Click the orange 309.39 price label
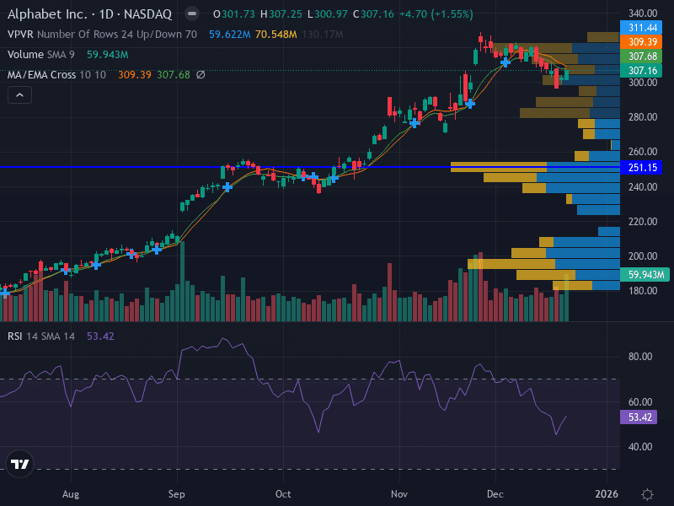 [x=641, y=41]
